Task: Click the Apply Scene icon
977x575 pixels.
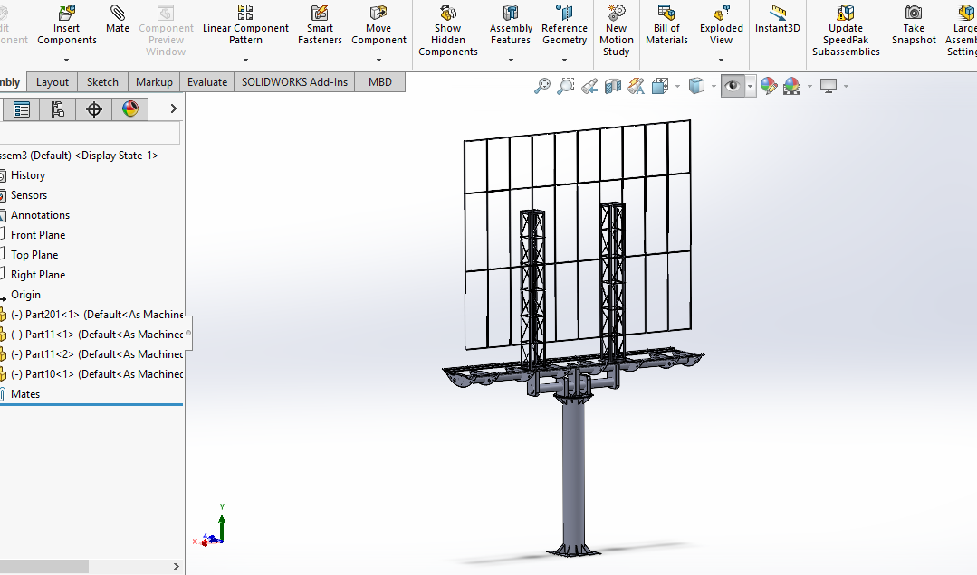Action: coord(792,86)
